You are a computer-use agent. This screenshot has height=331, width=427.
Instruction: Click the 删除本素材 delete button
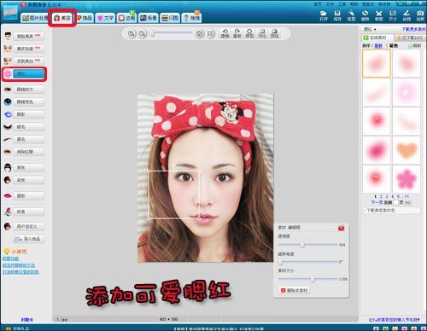click(x=294, y=290)
